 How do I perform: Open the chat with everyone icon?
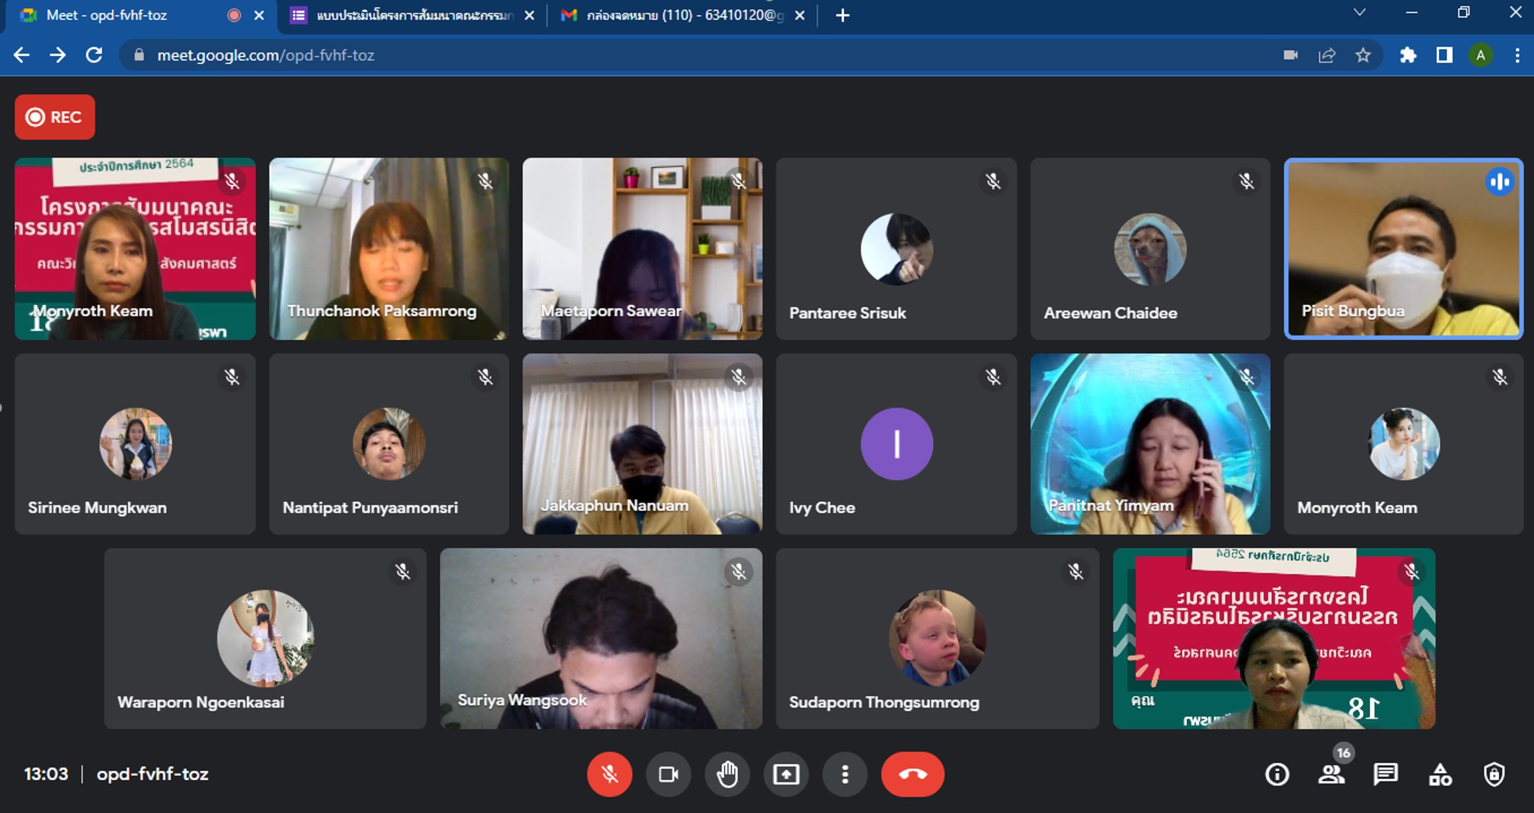1385,774
